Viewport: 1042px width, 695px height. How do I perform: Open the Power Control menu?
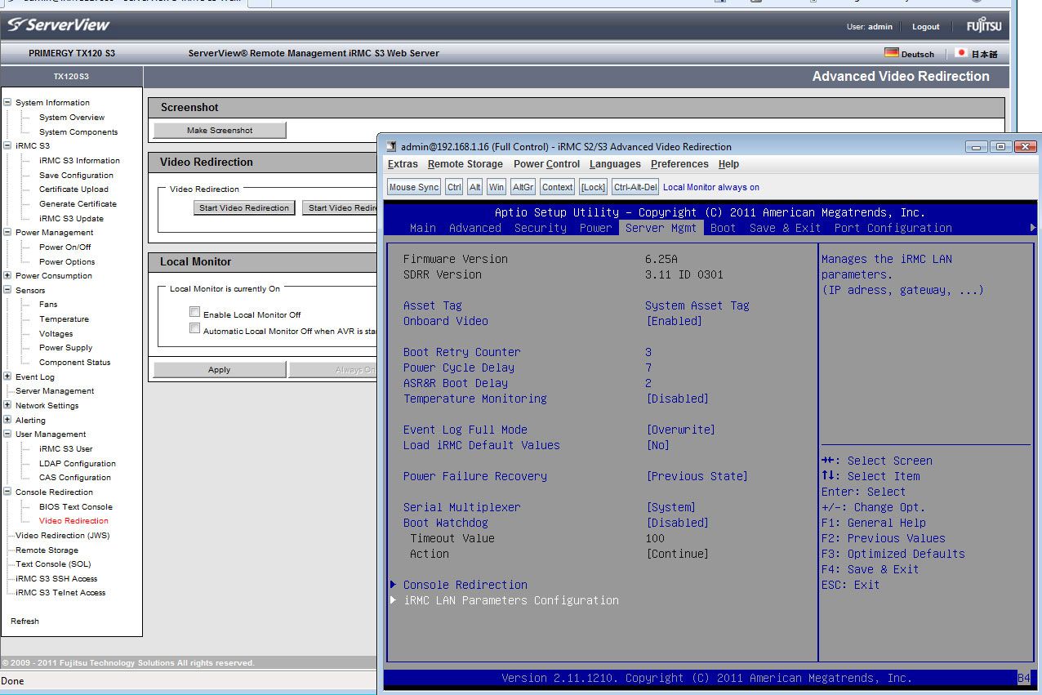point(546,164)
